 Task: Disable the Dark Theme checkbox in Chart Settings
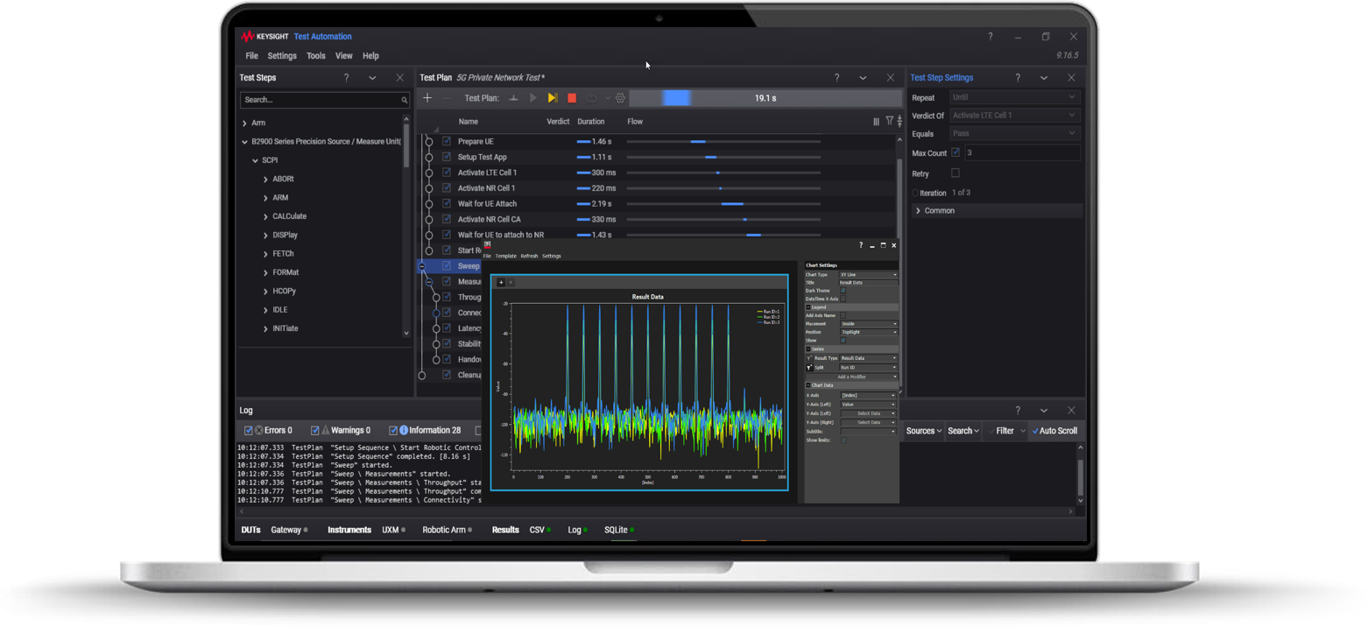tap(843, 291)
